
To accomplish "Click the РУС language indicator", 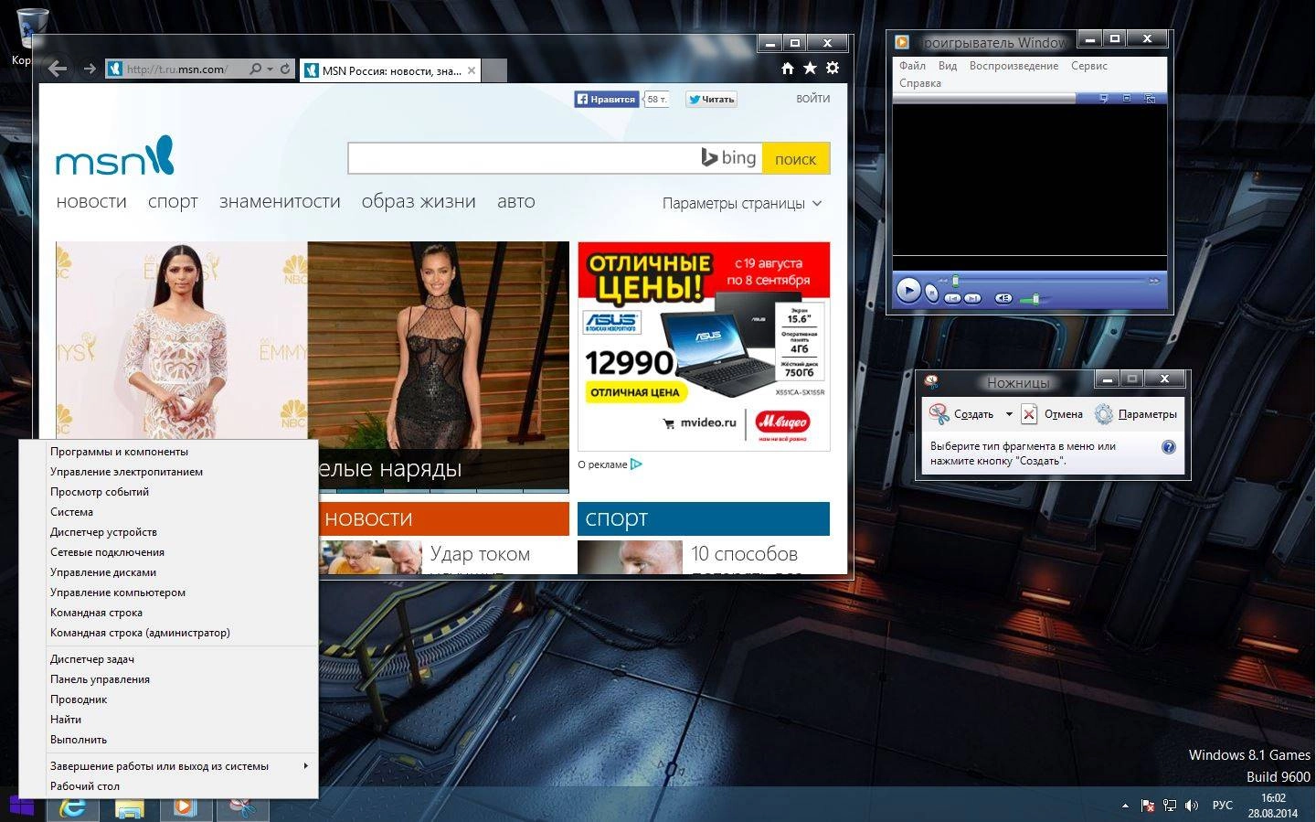I will [1222, 806].
